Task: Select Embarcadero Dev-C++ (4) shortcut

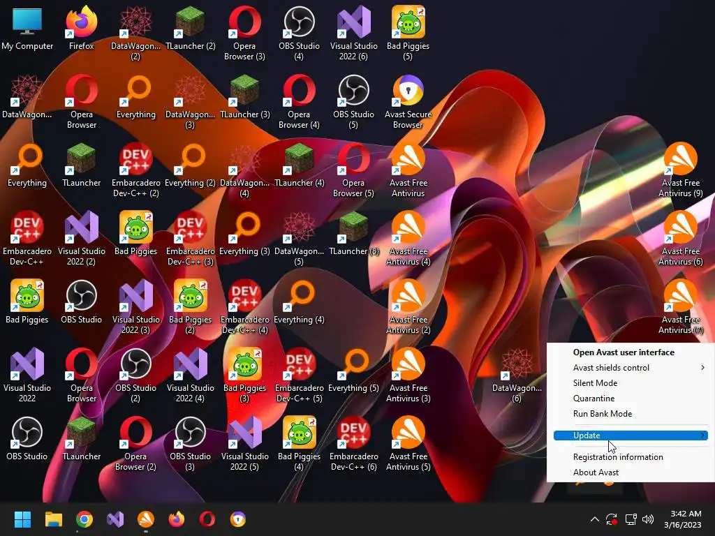Action: (244, 308)
